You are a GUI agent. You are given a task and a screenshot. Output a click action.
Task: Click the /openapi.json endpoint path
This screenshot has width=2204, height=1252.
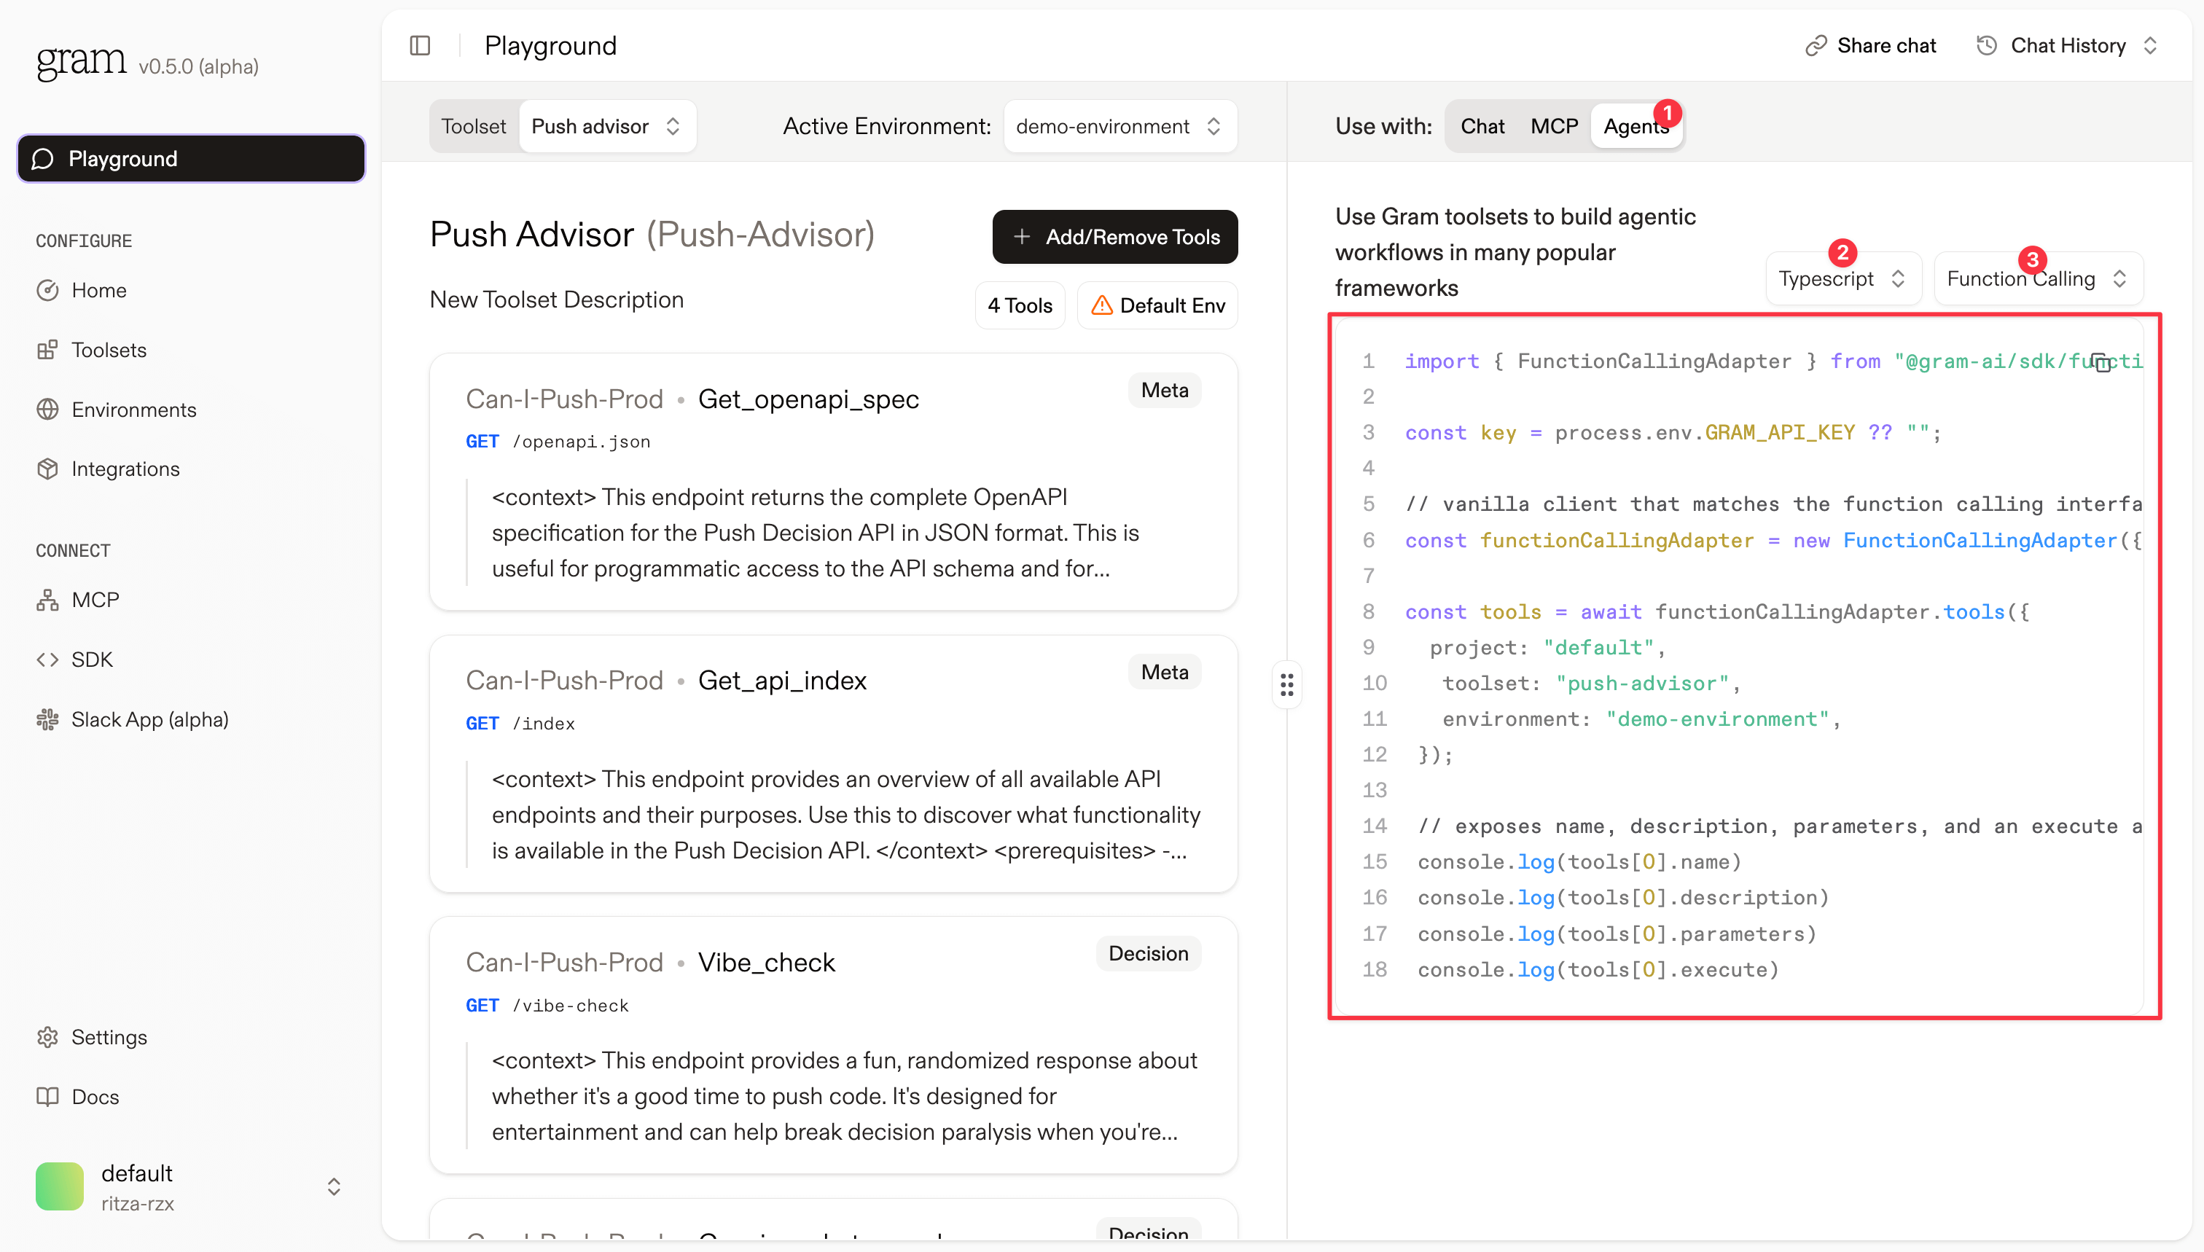(x=582, y=441)
